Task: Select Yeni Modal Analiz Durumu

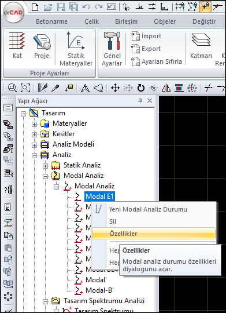Action: pyautogui.click(x=148, y=209)
